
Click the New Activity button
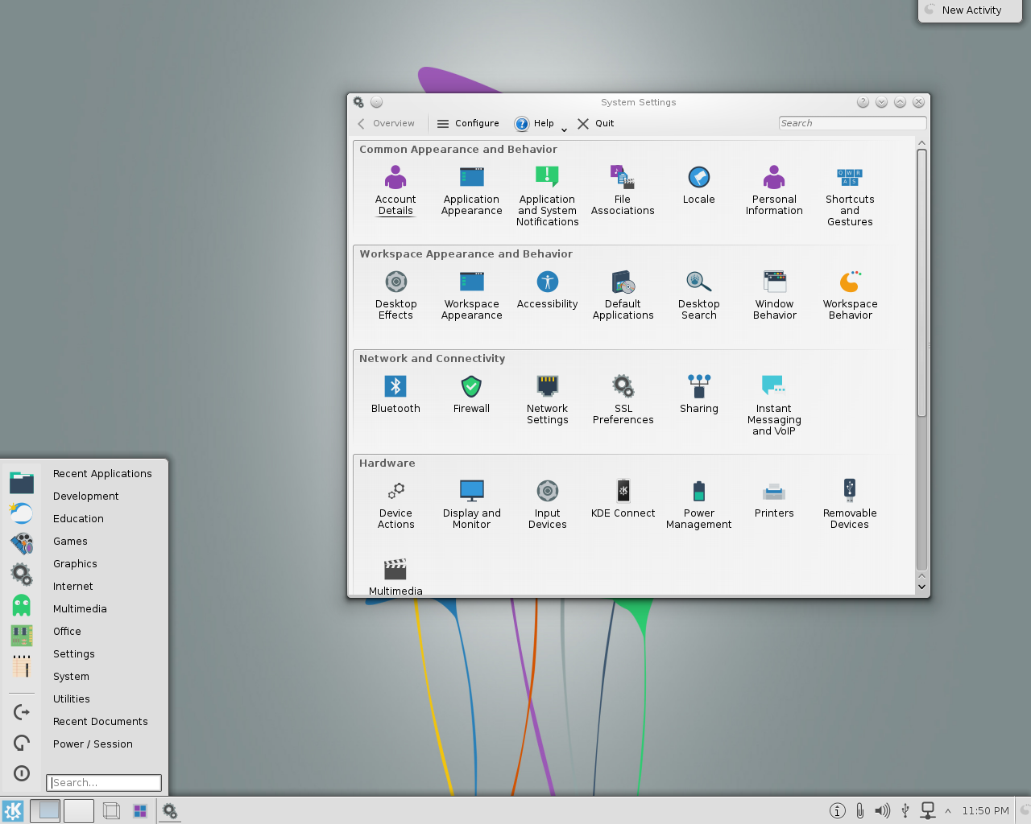point(971,10)
